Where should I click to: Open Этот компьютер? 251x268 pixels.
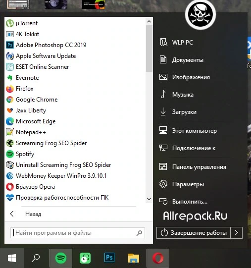(x=188, y=131)
